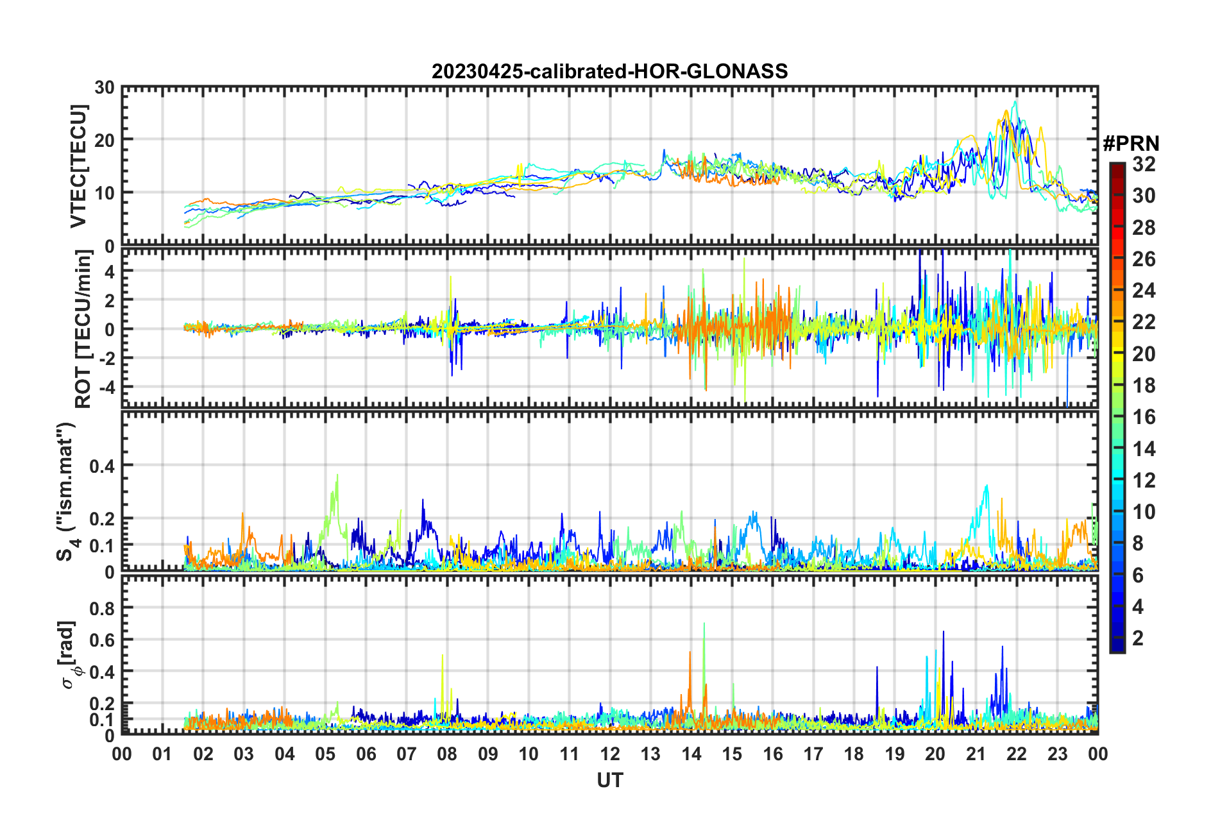This screenshot has width=1220, height=816.
Task: Click VTEC y-axis tick label 30
Action: [105, 88]
